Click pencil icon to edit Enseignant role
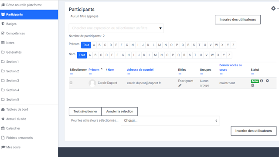 pos(180,85)
